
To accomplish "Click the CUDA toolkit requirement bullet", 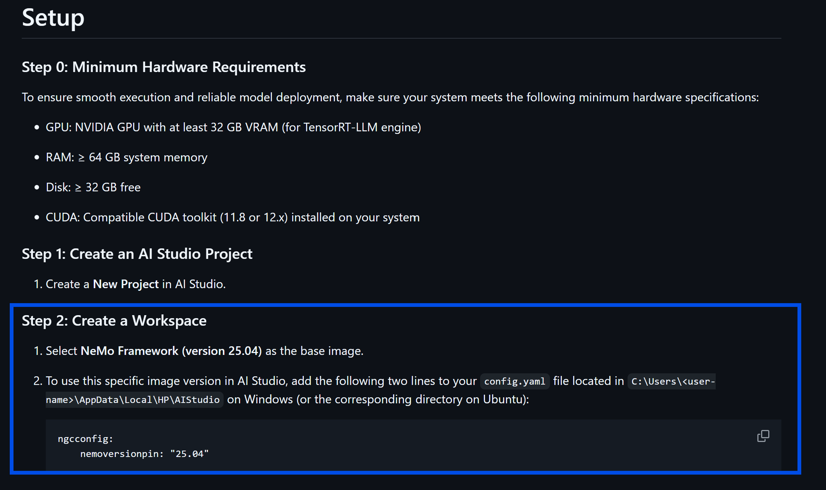I will tap(233, 217).
